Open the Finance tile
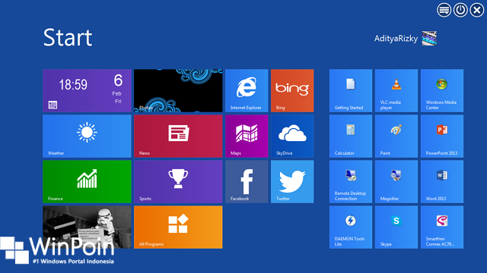The width and height of the screenshot is (487, 273). (x=87, y=181)
